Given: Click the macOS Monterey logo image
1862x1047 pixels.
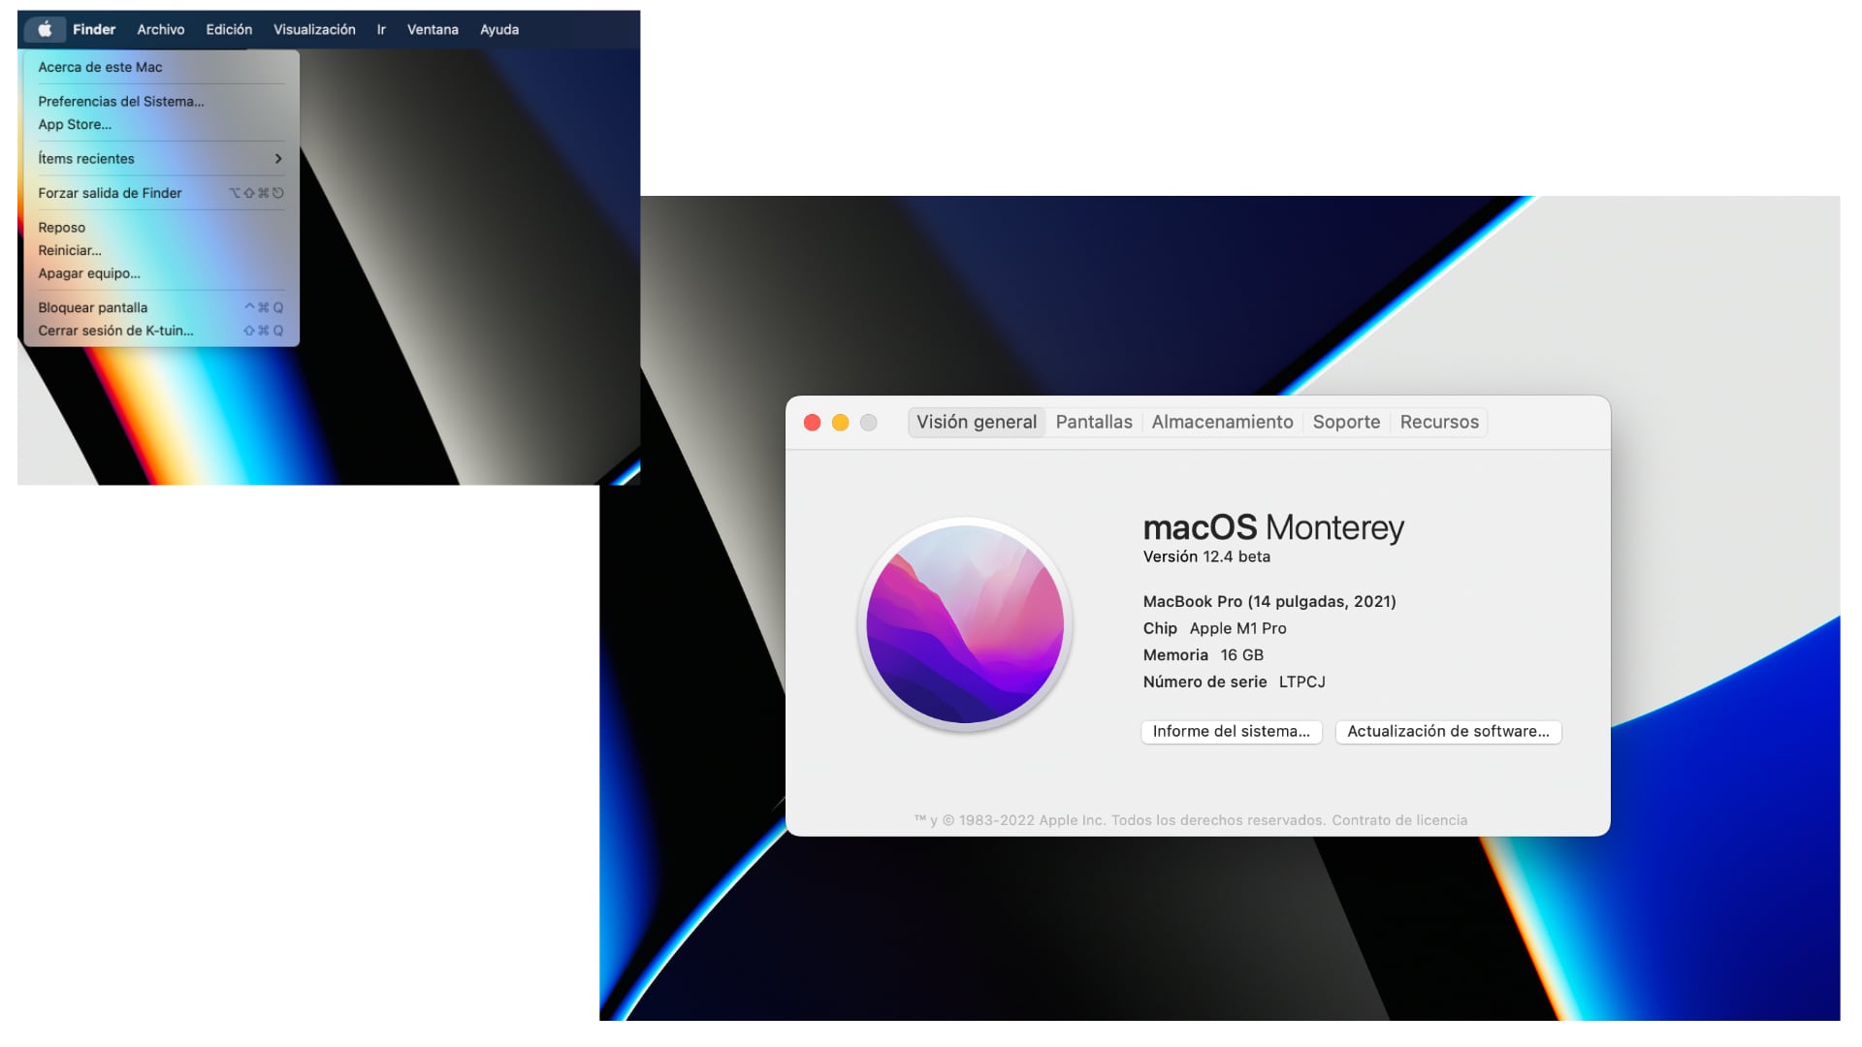Looking at the screenshot, I should coord(966,625).
